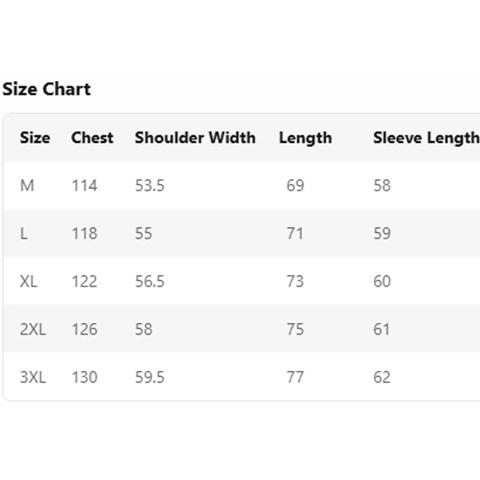This screenshot has width=480, height=480.
Task: Click shoulder width value 56.5
Action: pos(149,281)
